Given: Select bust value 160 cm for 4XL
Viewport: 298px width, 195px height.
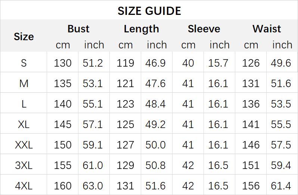Looking at the screenshot, I should pyautogui.click(x=63, y=185).
